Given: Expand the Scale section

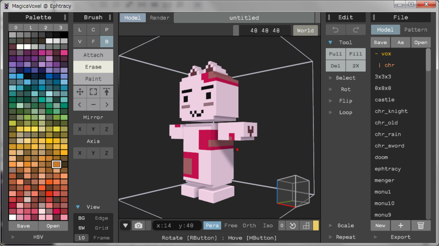Looking at the screenshot, I should click(x=331, y=225).
